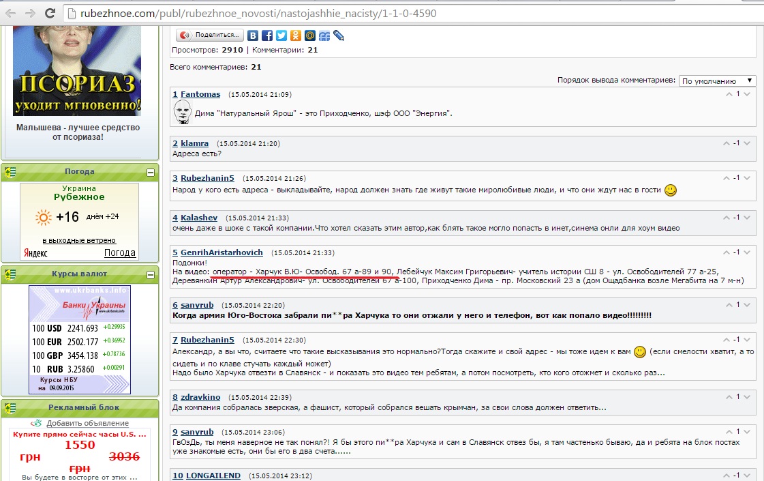Open the comment number 1 permalink

[175, 94]
